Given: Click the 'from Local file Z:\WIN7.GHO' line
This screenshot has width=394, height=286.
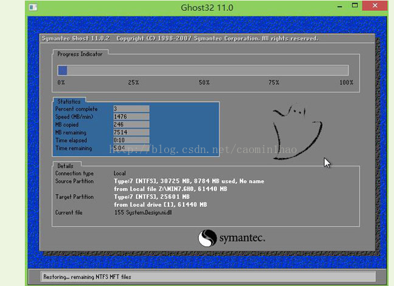Looking at the screenshot, I should pyautogui.click(x=170, y=189).
